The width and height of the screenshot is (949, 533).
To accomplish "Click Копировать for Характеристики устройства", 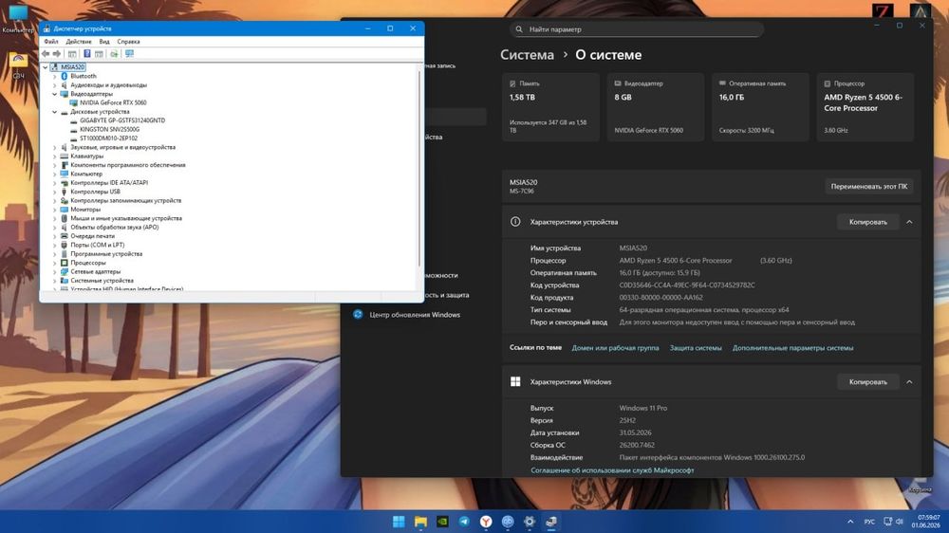I will [x=868, y=222].
